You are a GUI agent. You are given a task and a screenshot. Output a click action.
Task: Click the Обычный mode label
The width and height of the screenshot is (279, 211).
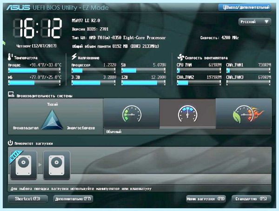(114, 132)
